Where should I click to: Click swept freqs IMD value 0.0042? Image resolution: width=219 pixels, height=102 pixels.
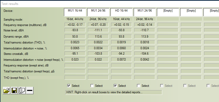pos(145,59)
